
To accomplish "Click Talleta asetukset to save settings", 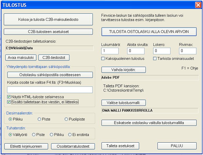I will point(120,146).
